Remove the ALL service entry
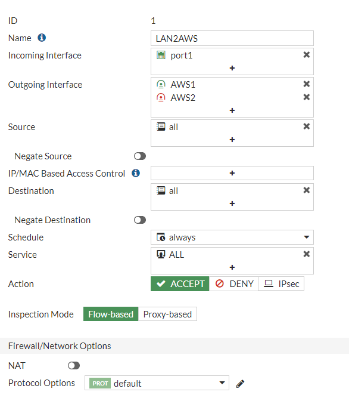The width and height of the screenshot is (349, 401). click(x=306, y=254)
